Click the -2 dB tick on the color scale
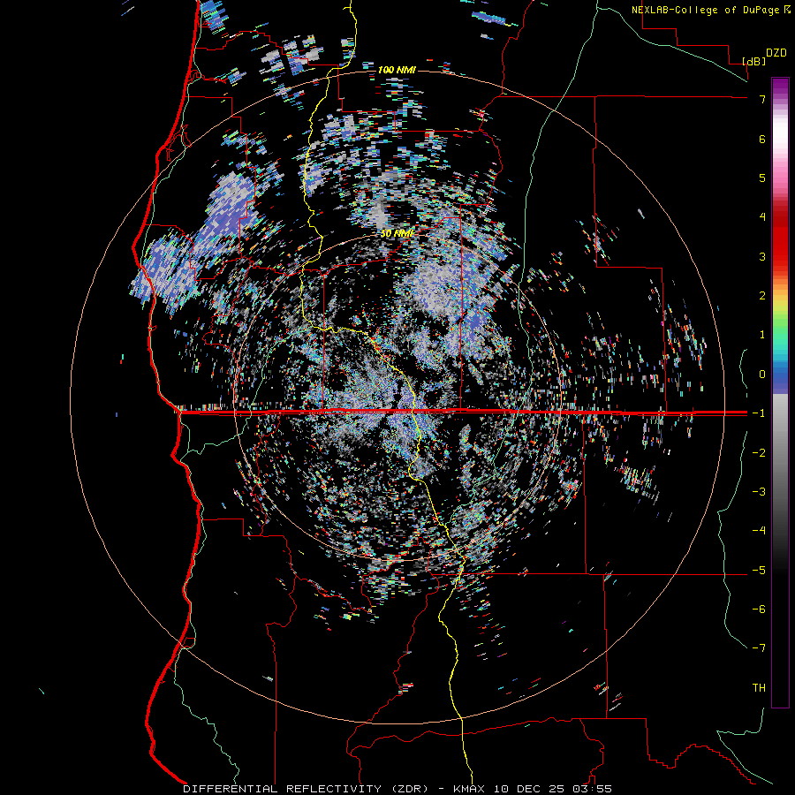This screenshot has height=795, width=795. pos(759,453)
